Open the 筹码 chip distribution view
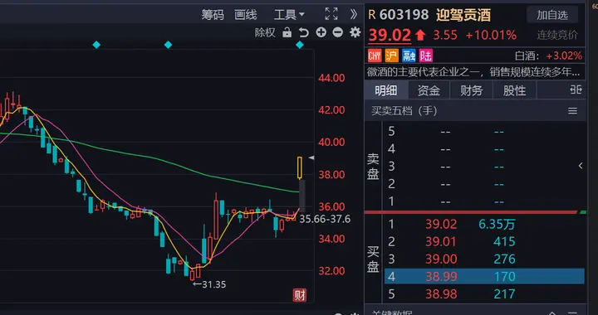598x315 pixels. point(213,15)
